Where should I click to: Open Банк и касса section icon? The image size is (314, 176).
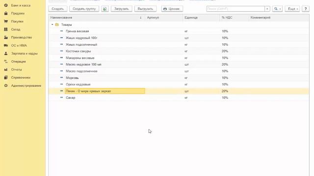pyautogui.click(x=6, y=5)
